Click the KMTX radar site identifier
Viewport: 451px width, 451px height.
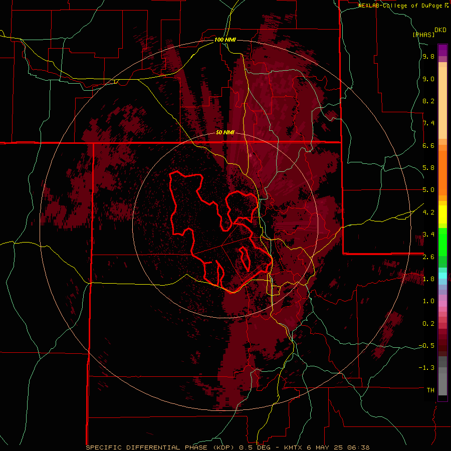click(294, 447)
